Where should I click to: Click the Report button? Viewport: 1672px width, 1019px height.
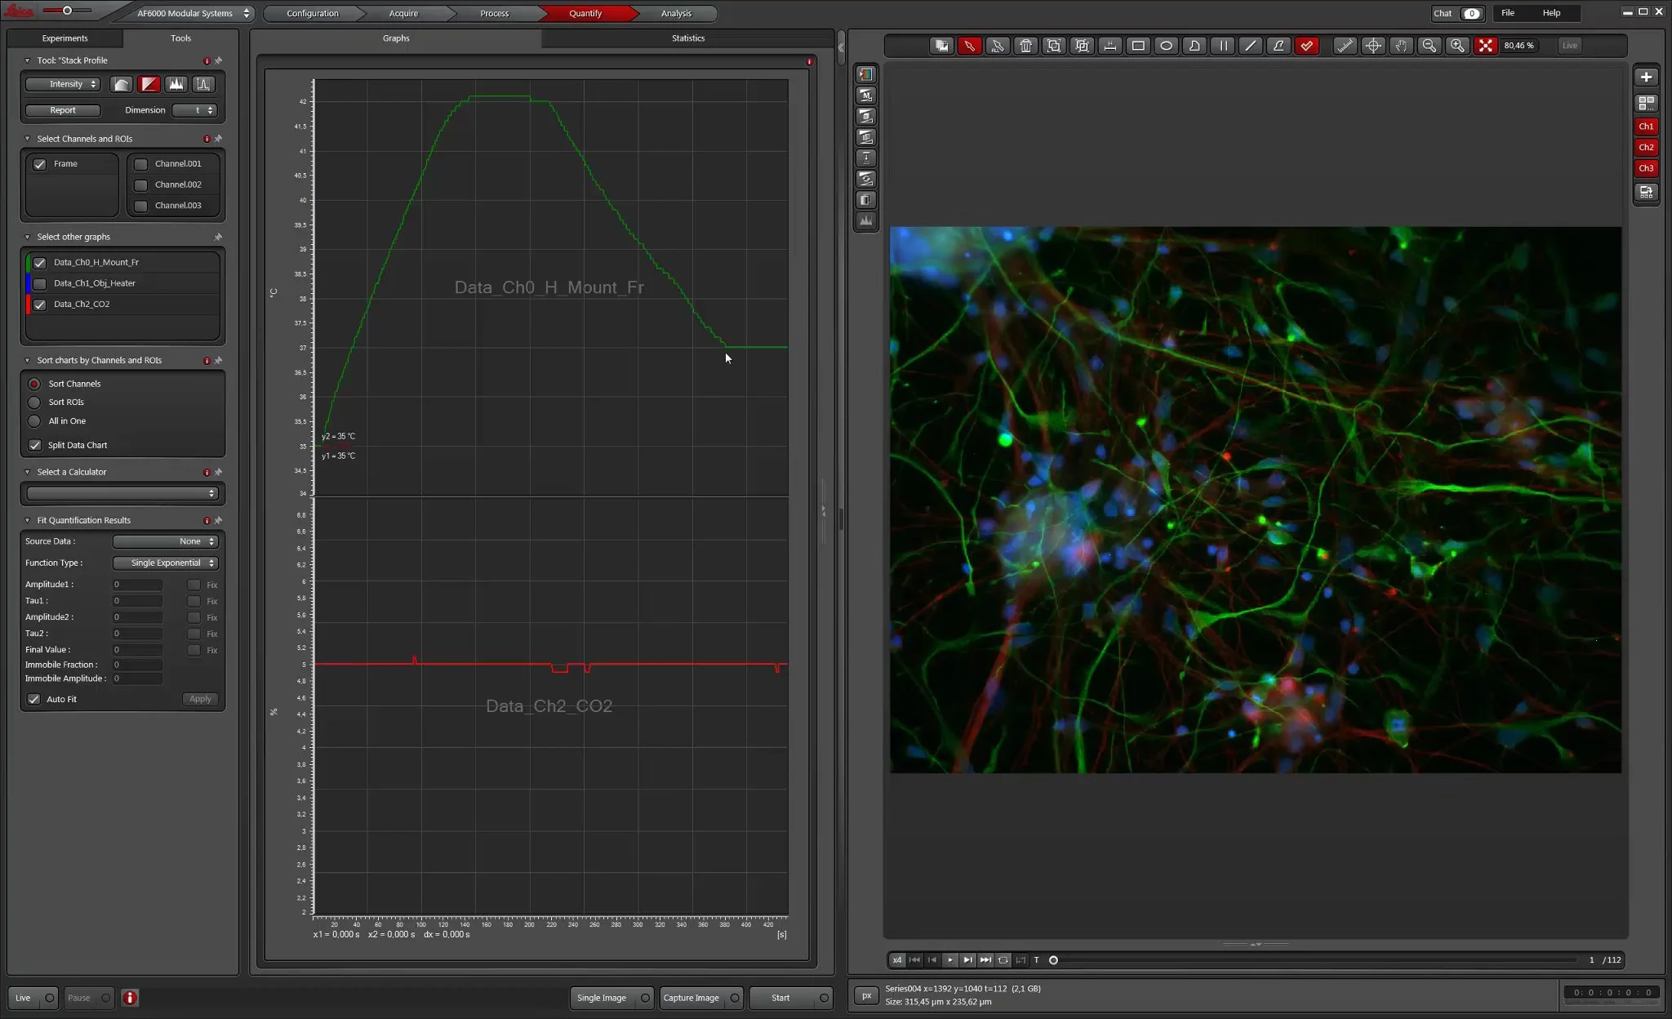click(62, 109)
